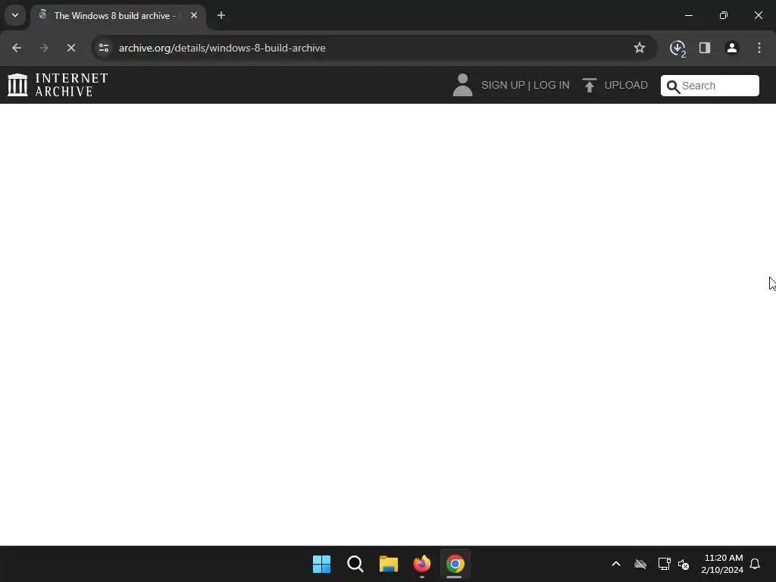Screen dimensions: 776x582
Task: Open File Explorer from taskbar
Action: (389, 564)
